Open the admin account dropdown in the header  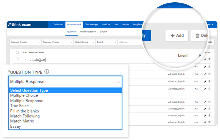pyautogui.click(x=210, y=24)
